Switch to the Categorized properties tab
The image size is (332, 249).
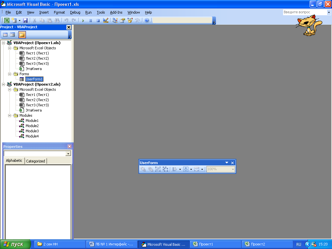click(35, 161)
